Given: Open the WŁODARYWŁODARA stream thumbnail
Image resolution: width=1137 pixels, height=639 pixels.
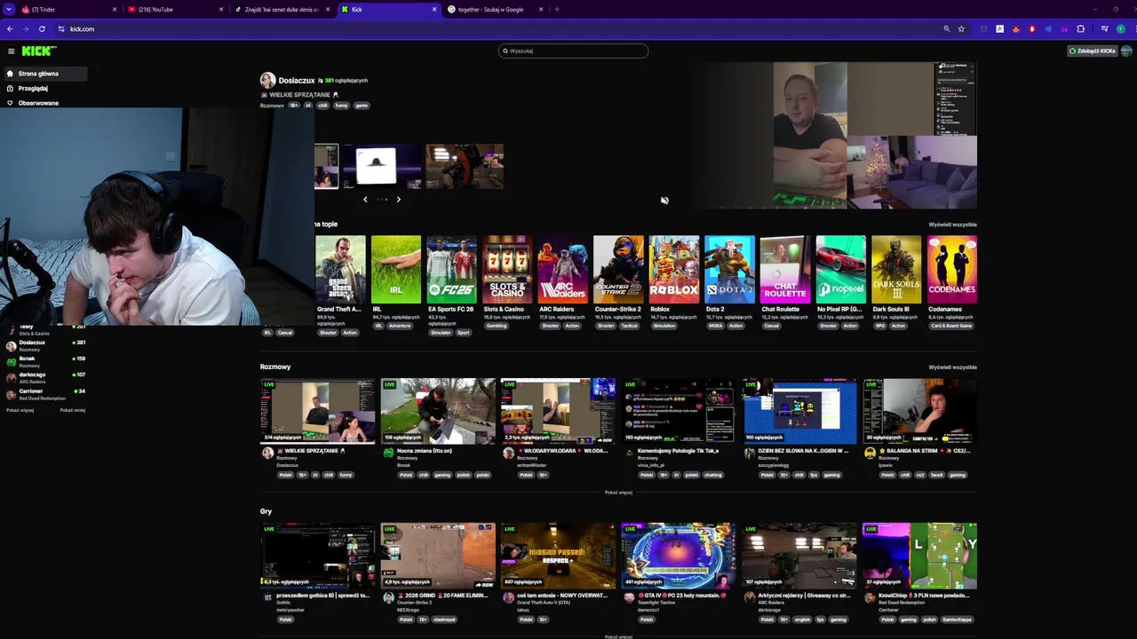Looking at the screenshot, I should (558, 411).
